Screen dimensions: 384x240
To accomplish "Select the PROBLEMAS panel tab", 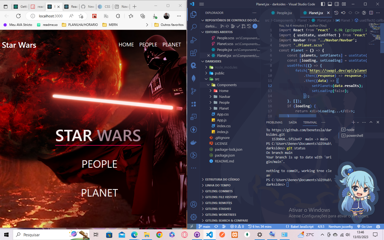I will (x=274, y=122).
